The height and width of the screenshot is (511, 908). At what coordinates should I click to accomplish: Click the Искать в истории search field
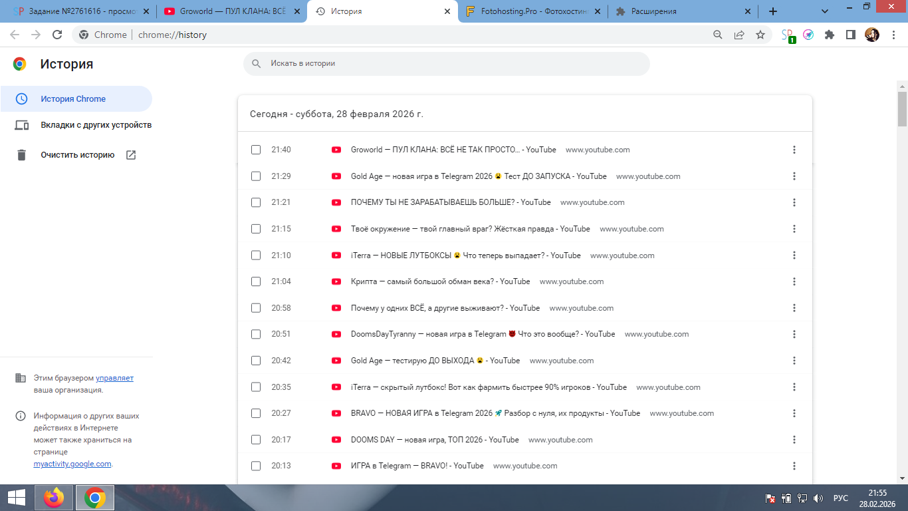click(x=447, y=64)
